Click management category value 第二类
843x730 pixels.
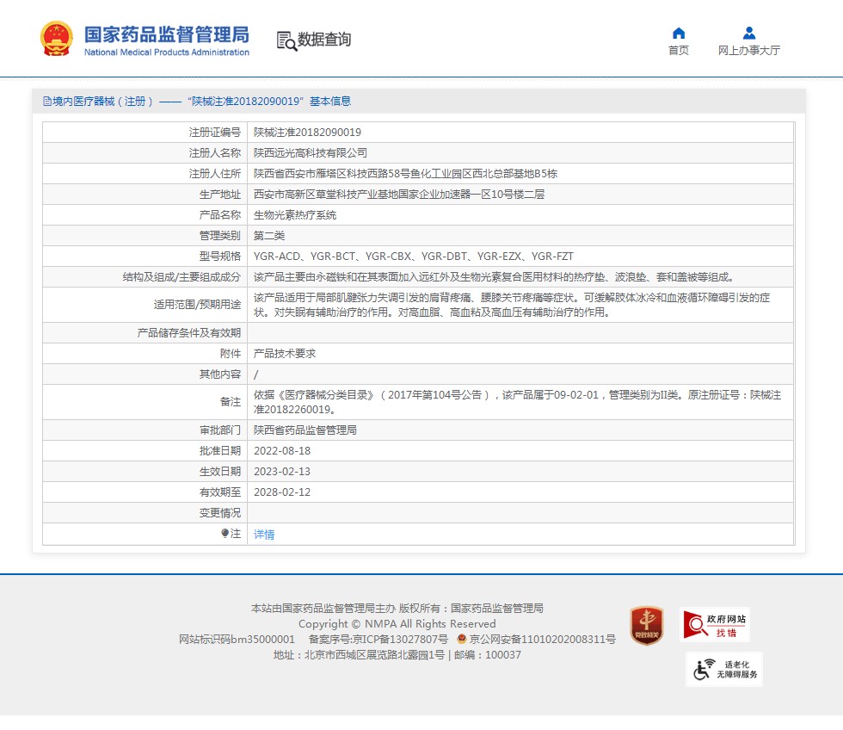[x=269, y=236]
